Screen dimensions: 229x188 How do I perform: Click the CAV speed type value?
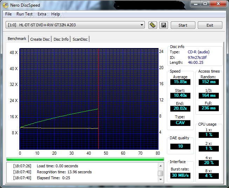click(180, 123)
